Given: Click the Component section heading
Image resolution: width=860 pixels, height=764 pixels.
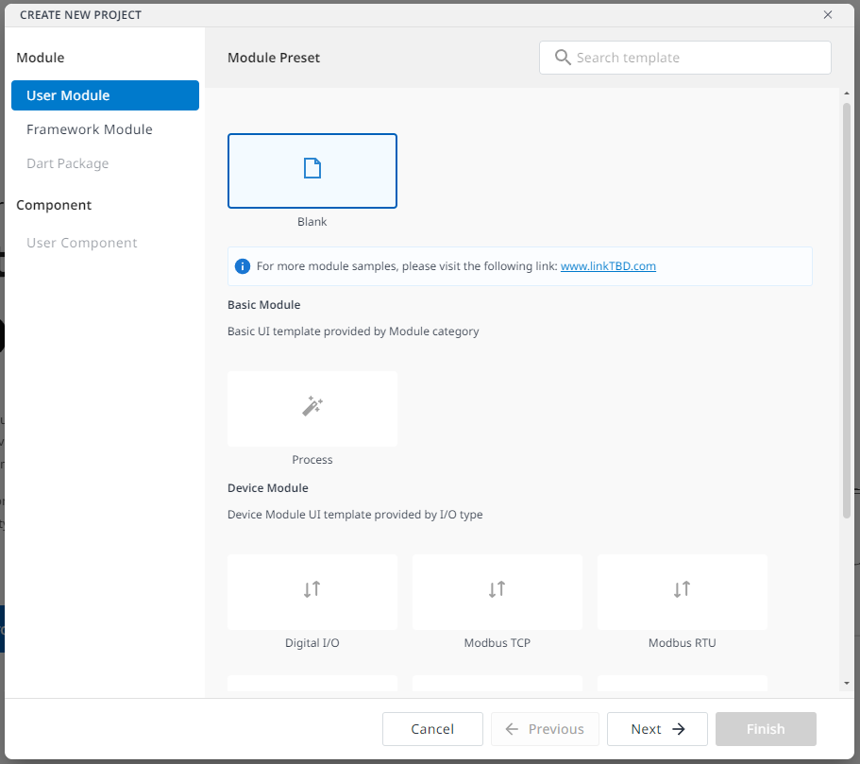Looking at the screenshot, I should (54, 205).
